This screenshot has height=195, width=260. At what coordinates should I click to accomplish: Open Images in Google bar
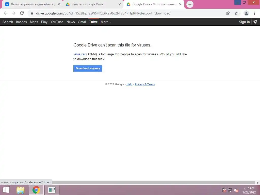tap(21, 22)
